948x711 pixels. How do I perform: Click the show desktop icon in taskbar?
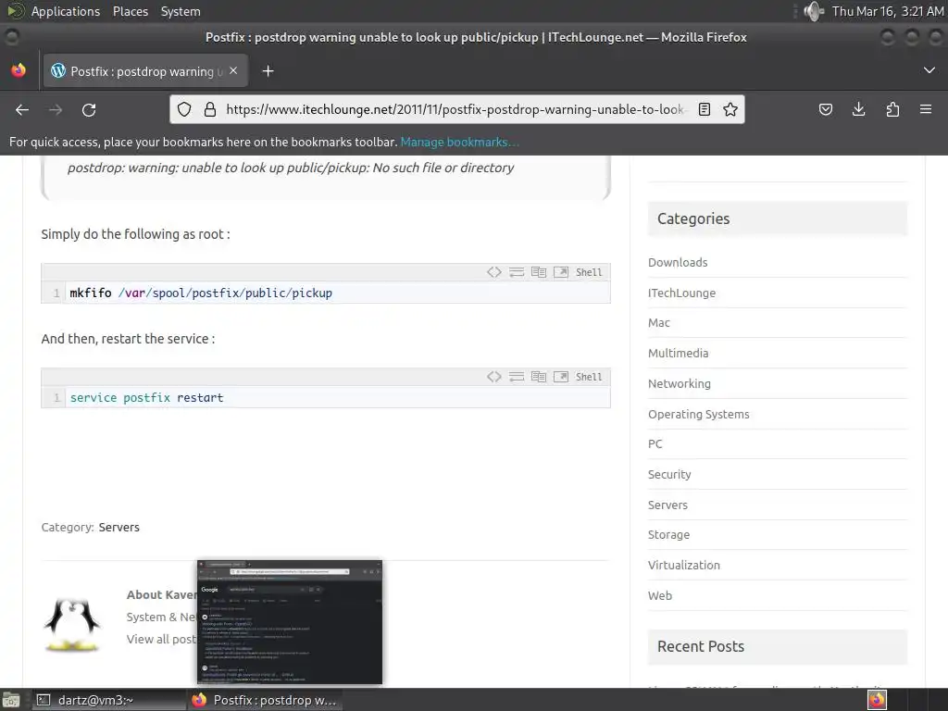point(11,700)
